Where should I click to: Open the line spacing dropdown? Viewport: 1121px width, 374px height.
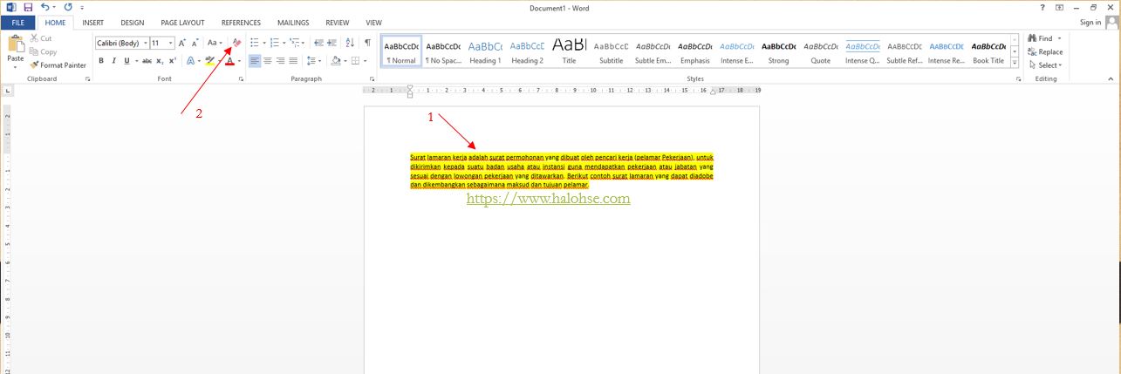[314, 61]
